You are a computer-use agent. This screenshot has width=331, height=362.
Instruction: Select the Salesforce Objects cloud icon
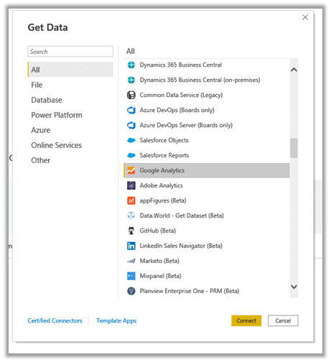click(131, 140)
